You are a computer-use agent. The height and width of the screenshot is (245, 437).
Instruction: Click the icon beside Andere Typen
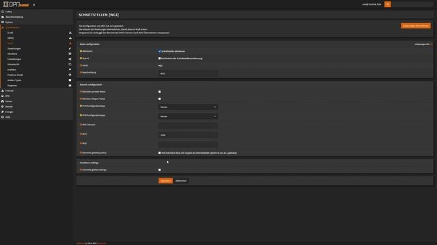pos(70,80)
